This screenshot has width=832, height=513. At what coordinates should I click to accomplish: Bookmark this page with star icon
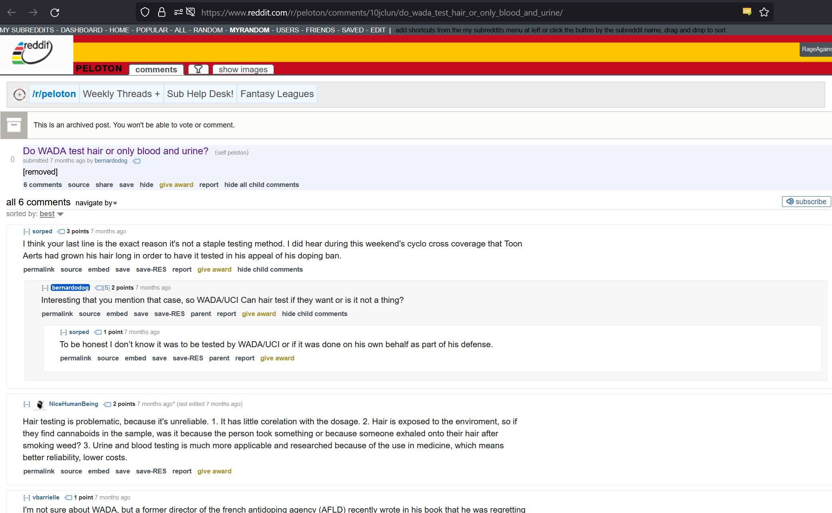764,12
